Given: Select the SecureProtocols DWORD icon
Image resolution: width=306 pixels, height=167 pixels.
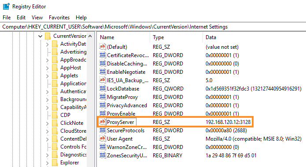Looking at the screenshot, I should click(103, 131).
